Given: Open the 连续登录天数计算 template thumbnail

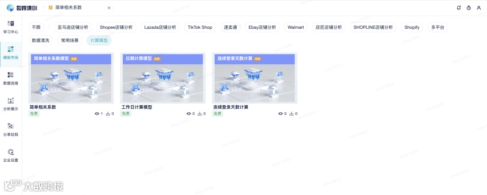Looking at the screenshot, I should click(x=255, y=78).
